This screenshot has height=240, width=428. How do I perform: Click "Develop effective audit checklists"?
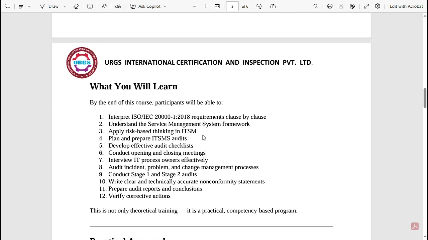point(151,146)
